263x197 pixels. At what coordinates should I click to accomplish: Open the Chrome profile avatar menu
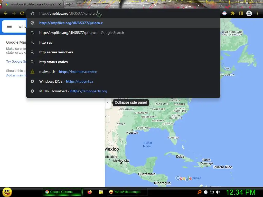point(249,13)
